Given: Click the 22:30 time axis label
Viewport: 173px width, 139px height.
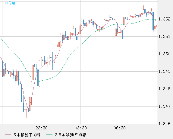Looking at the screenshot, I should click(42, 128).
